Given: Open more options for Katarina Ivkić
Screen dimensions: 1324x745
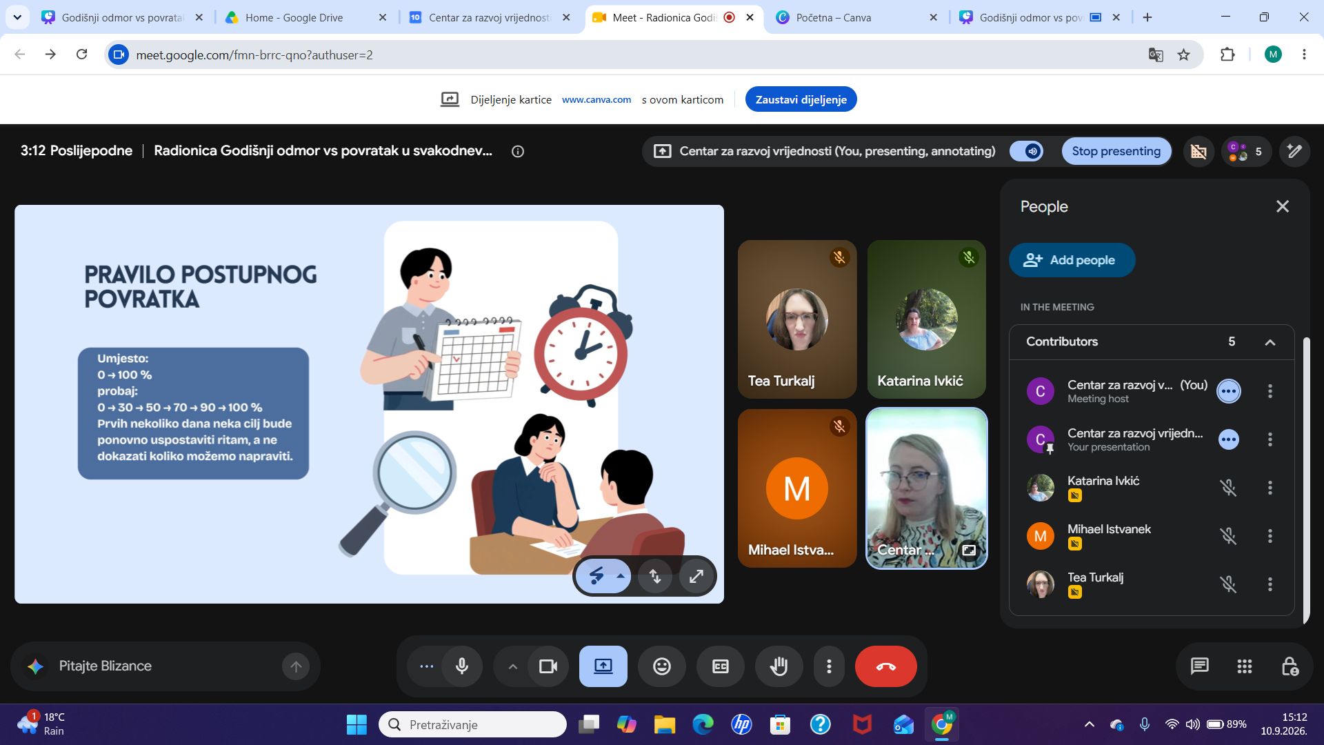Looking at the screenshot, I should coord(1270,488).
